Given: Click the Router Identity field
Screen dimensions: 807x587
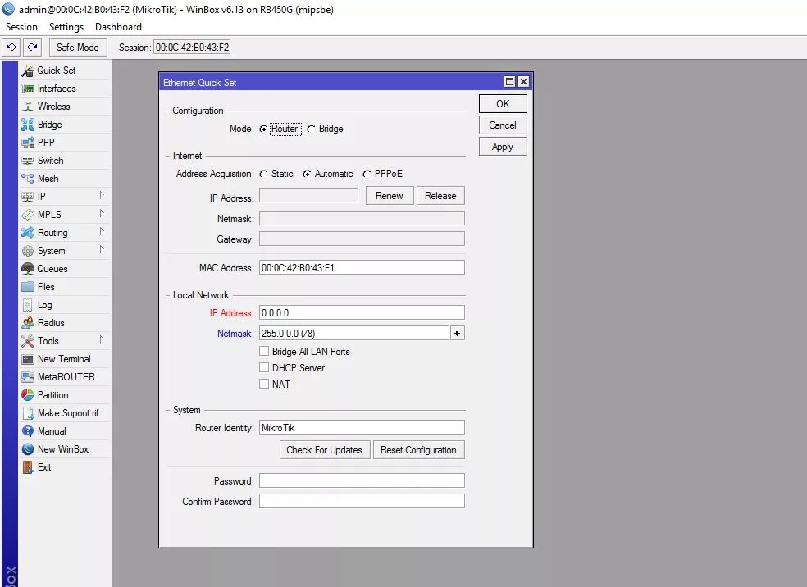Looking at the screenshot, I should click(x=362, y=427).
